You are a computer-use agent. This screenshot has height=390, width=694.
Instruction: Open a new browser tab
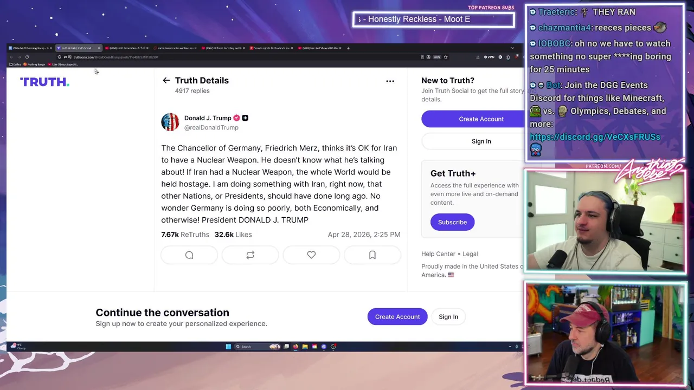[348, 48]
